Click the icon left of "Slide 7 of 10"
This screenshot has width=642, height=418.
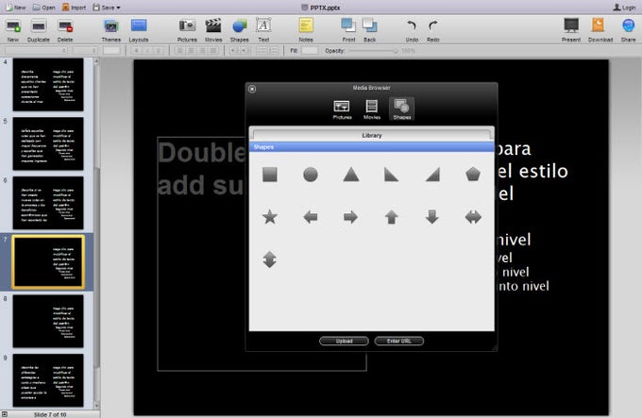click(x=5, y=414)
